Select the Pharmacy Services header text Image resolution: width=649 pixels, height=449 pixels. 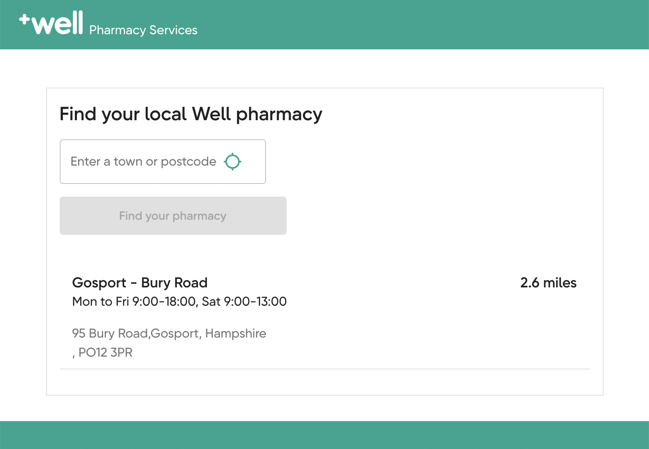(143, 29)
